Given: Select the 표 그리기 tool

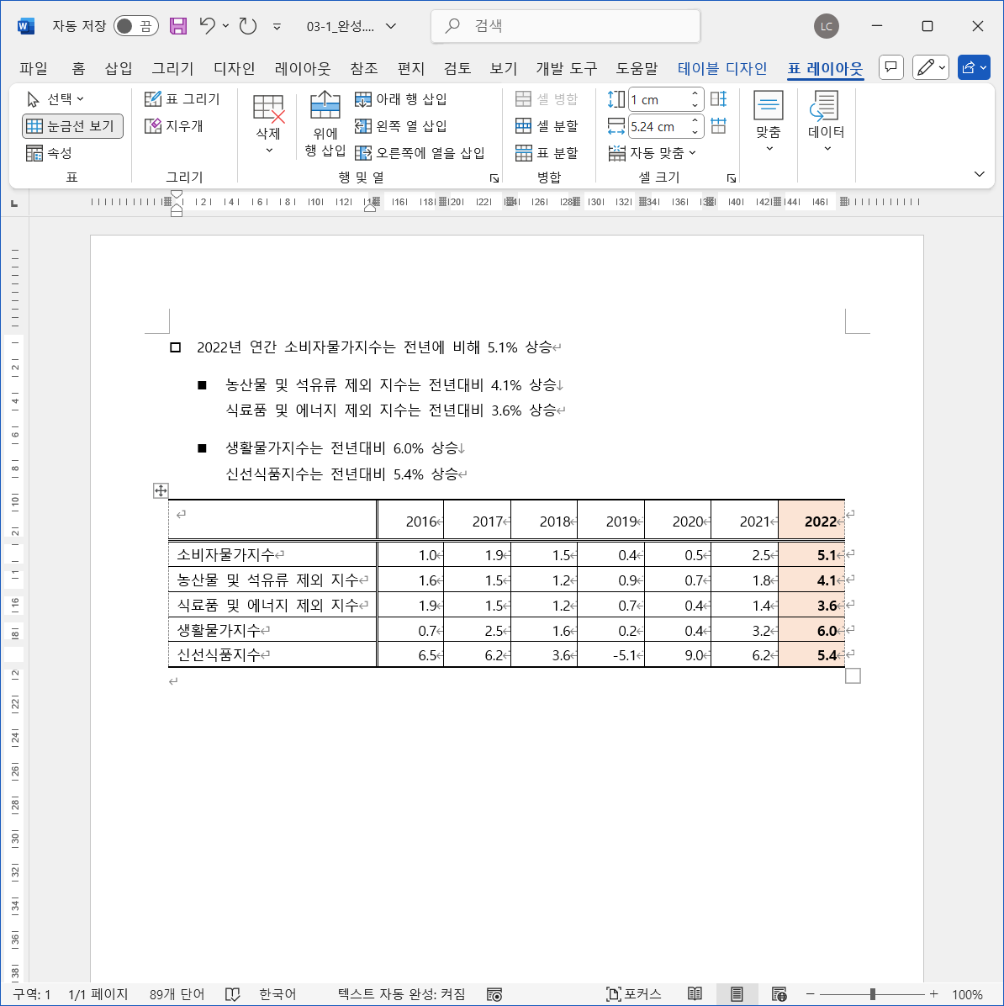Looking at the screenshot, I should pyautogui.click(x=182, y=98).
